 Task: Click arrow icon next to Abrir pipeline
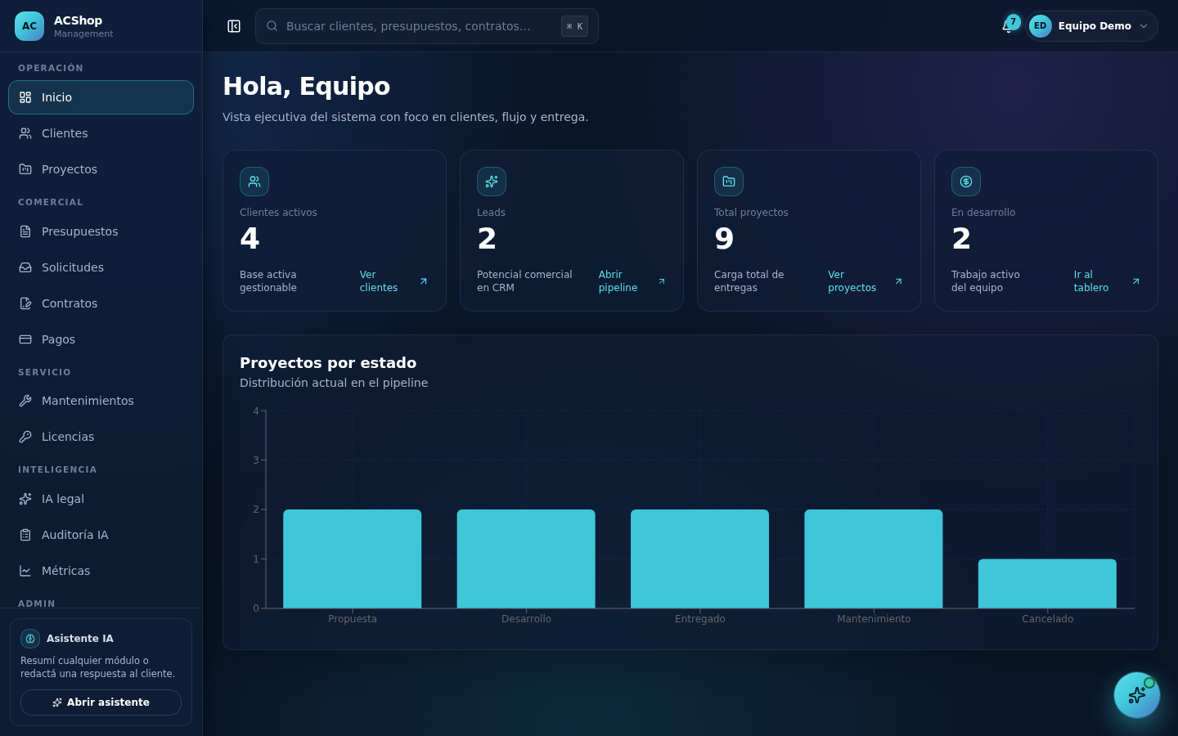pos(662,281)
